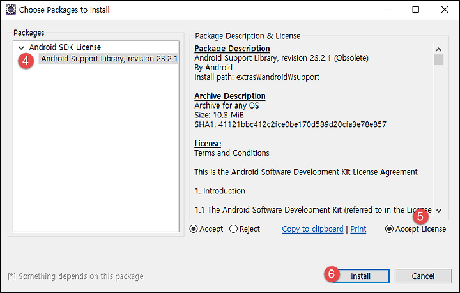This screenshot has height=293, width=460.
Task: Select Android Support Library, revision 23.2.1
Action: pos(109,59)
